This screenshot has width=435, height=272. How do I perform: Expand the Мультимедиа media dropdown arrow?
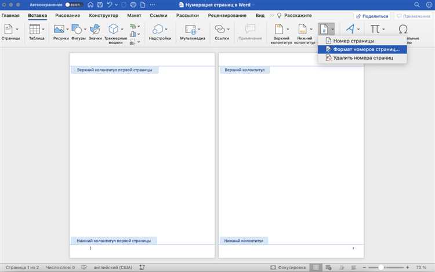[x=199, y=29]
